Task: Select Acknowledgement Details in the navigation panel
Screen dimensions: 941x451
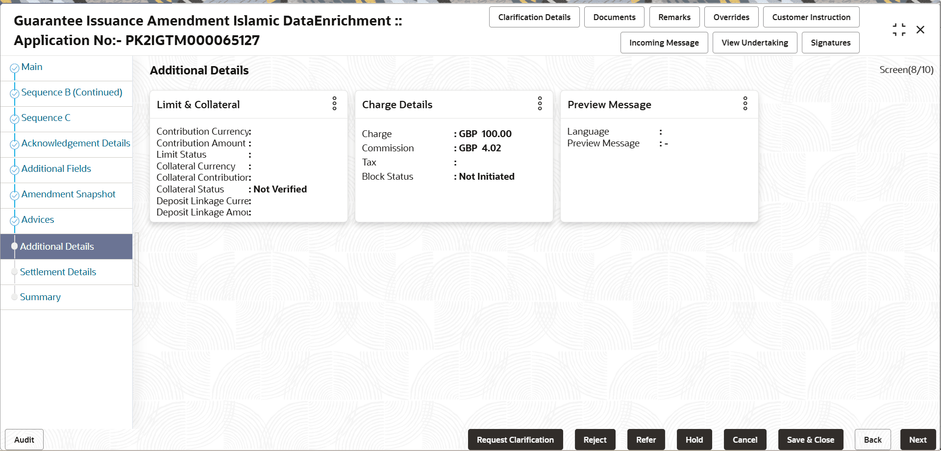Action: (75, 143)
